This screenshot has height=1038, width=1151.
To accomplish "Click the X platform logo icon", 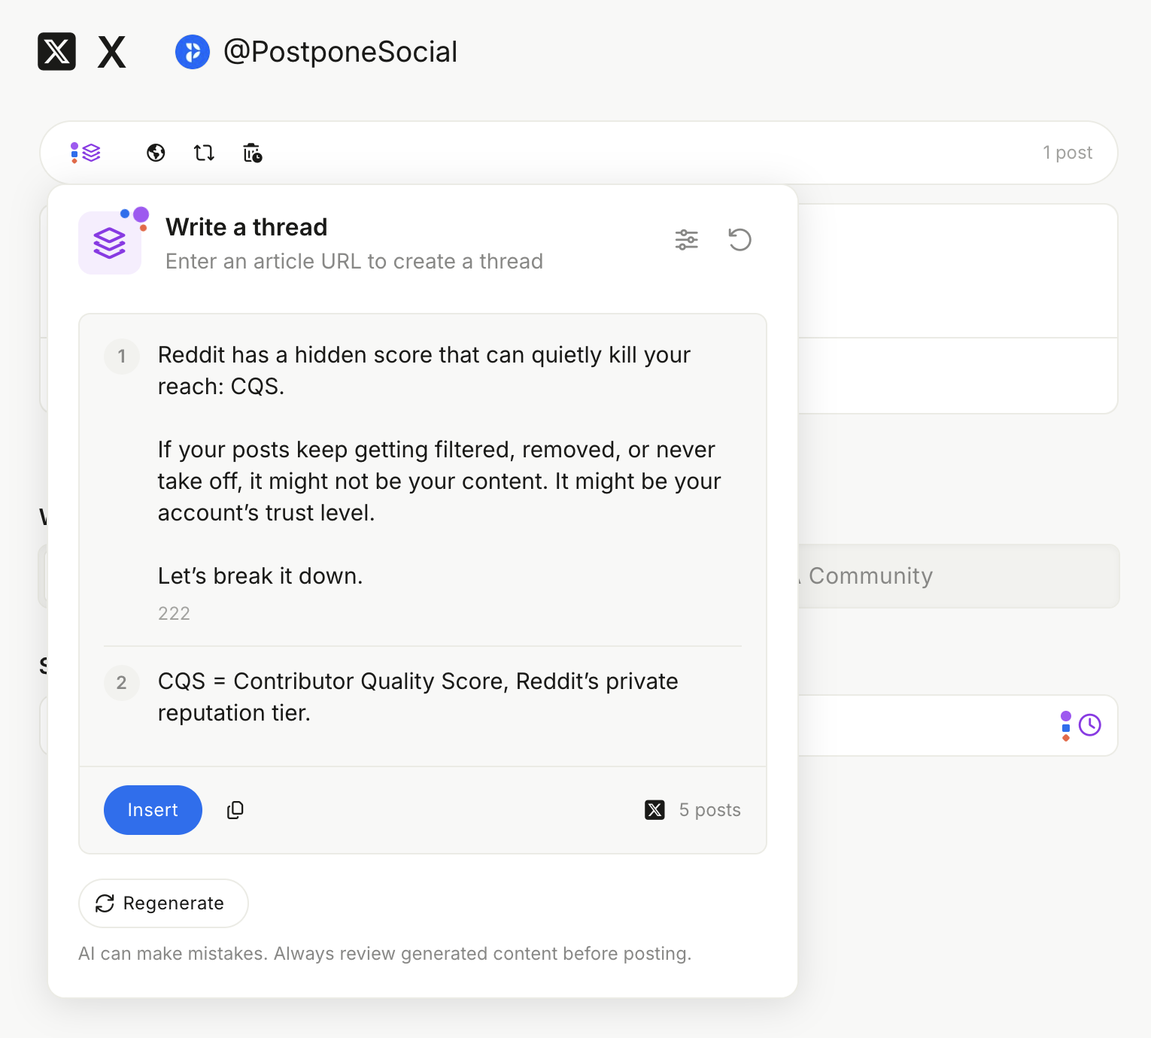I will 56,52.
